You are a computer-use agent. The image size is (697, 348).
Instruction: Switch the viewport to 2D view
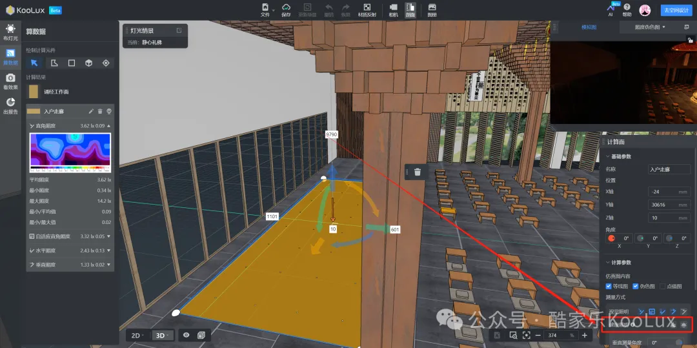136,335
